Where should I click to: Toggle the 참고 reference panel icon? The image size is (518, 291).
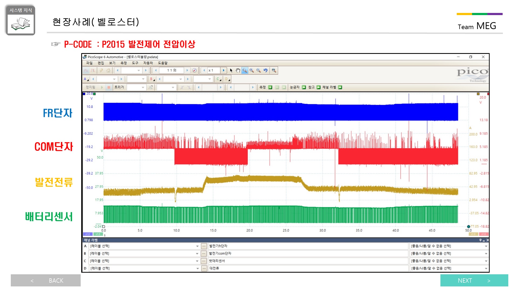[318, 87]
